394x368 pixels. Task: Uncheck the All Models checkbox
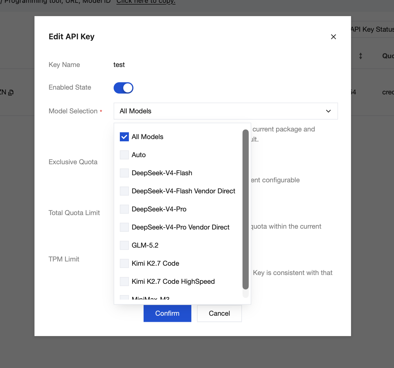click(124, 137)
